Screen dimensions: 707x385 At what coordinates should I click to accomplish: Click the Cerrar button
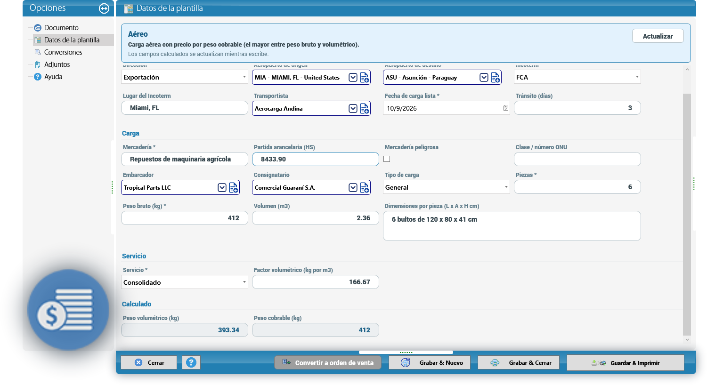tap(149, 362)
